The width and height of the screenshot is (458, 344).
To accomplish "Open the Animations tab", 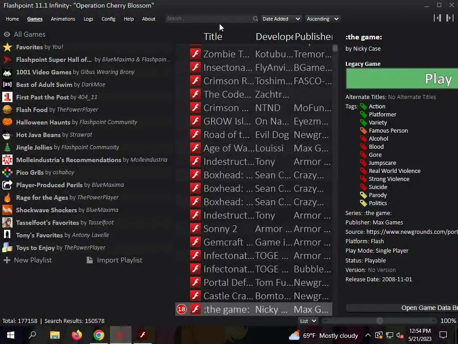I will (63, 19).
